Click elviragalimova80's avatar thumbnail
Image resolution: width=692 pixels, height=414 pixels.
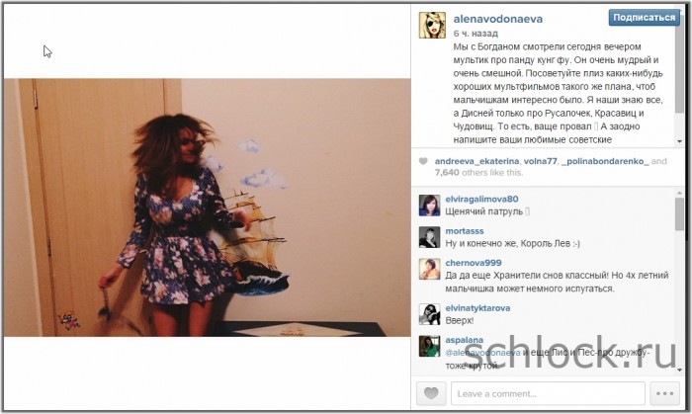click(429, 206)
